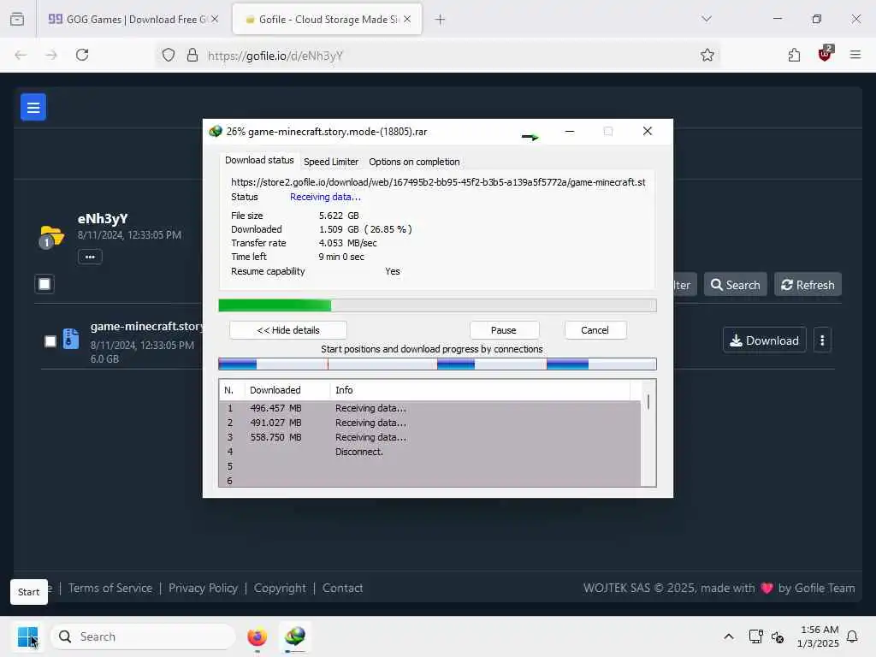Click the padlock site info icon
Viewport: 876px width, 657px height.
click(x=192, y=55)
